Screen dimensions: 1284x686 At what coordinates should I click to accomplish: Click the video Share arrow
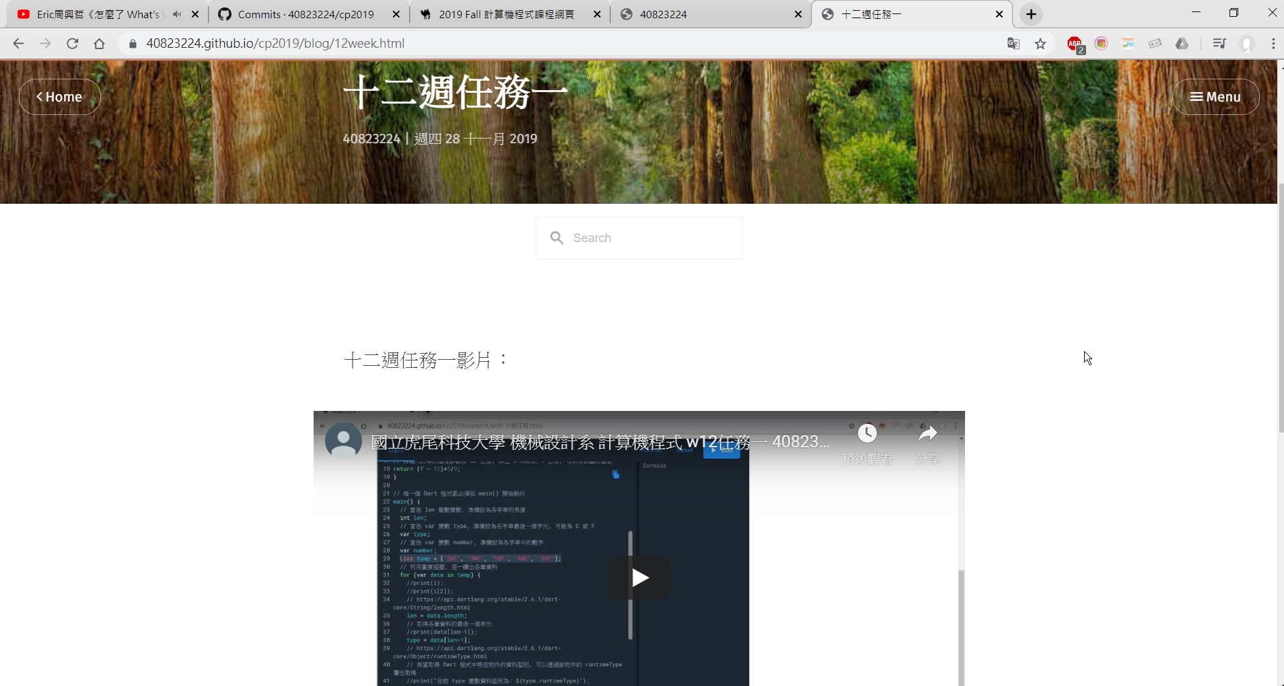click(928, 434)
